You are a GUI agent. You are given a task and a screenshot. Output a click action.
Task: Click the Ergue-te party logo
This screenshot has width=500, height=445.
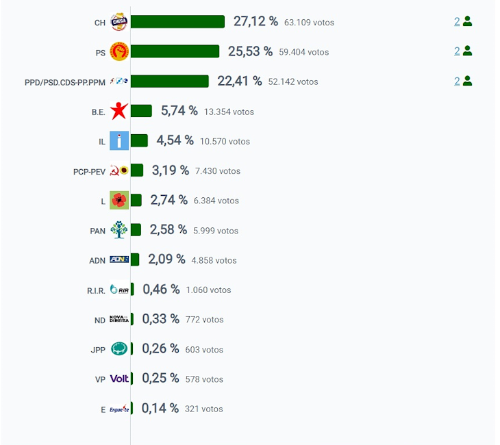pyautogui.click(x=119, y=409)
